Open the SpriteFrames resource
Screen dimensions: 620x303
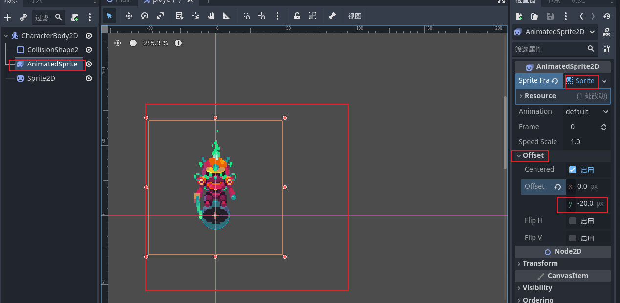581,81
